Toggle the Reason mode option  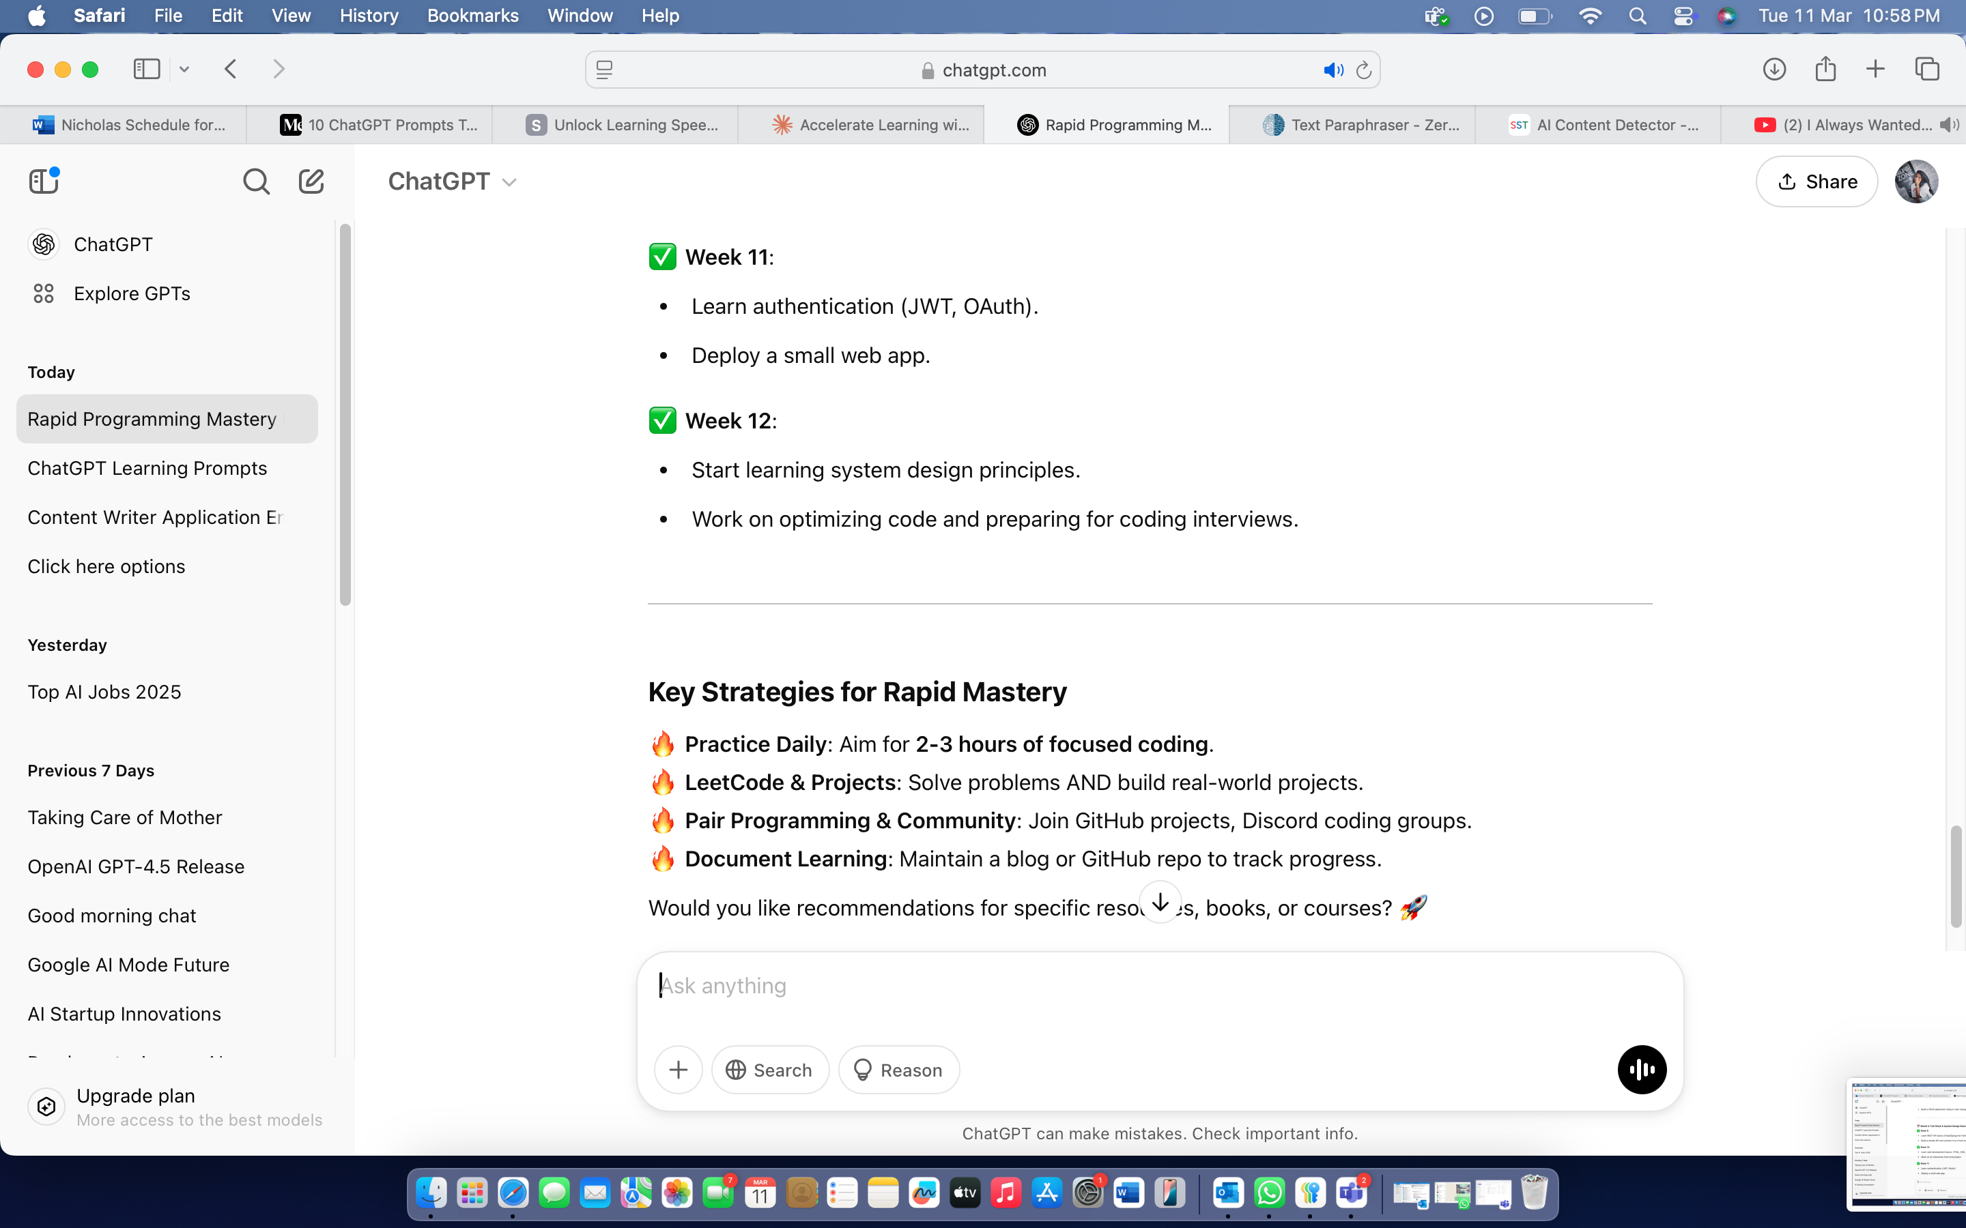(898, 1070)
